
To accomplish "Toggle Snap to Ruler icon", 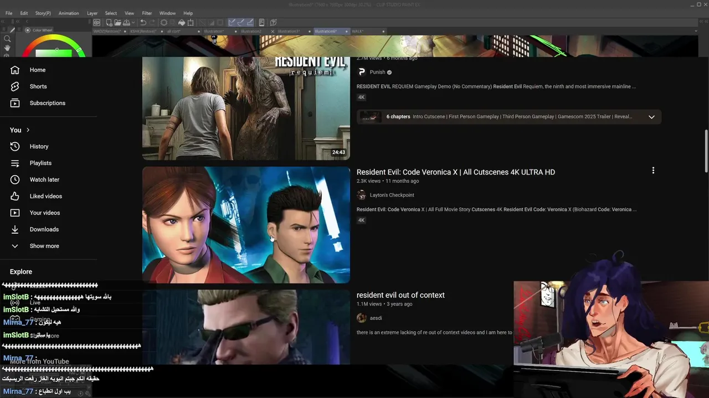I will pyautogui.click(x=232, y=23).
